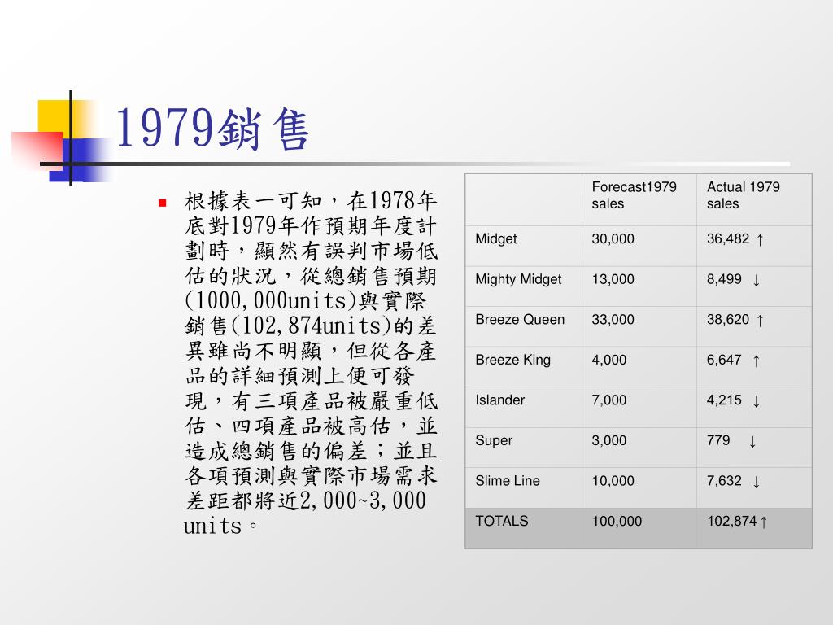Click the down arrow next to 779

pyautogui.click(x=752, y=442)
